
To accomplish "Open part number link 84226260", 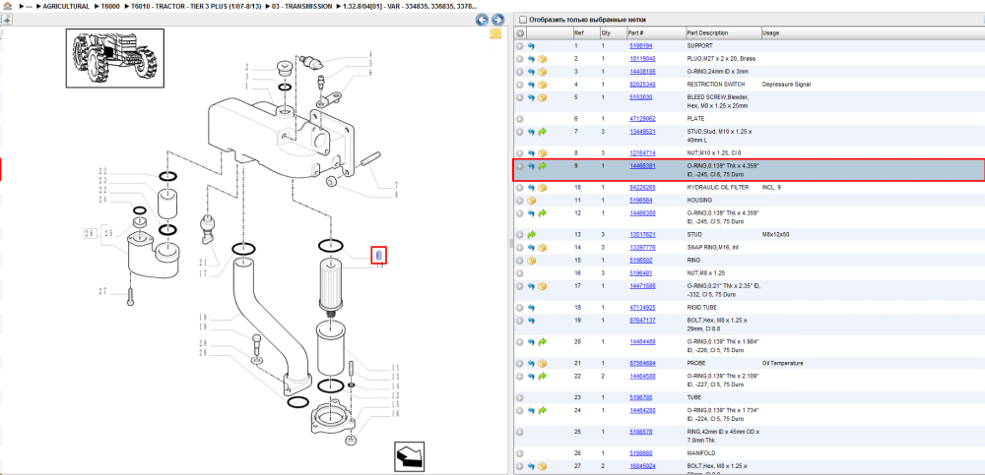I will (642, 188).
